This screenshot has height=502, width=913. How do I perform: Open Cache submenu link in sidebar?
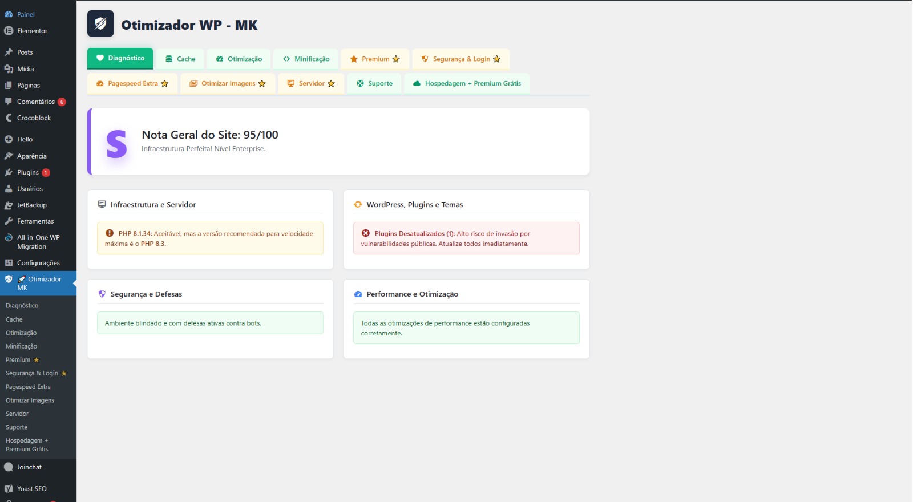pyautogui.click(x=14, y=319)
